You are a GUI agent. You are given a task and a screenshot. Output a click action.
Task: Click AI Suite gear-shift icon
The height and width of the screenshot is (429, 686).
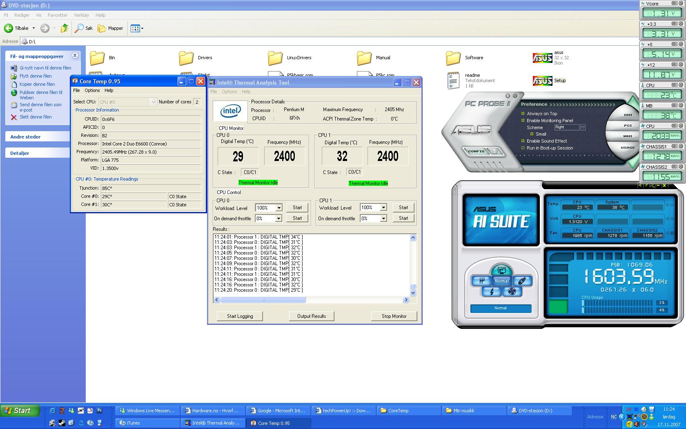point(482,281)
